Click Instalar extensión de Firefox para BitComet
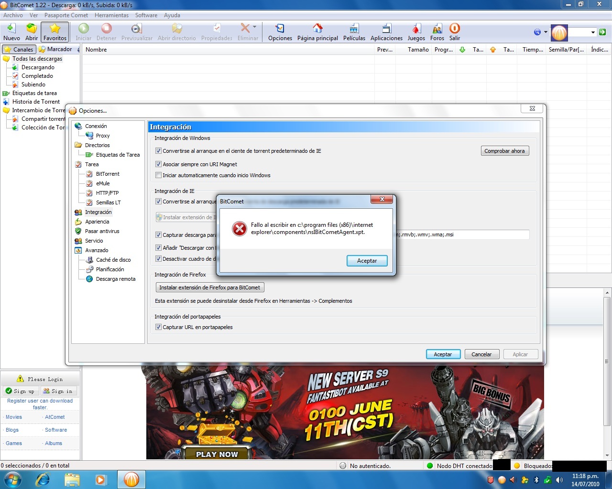The width and height of the screenshot is (612, 489). [209, 287]
